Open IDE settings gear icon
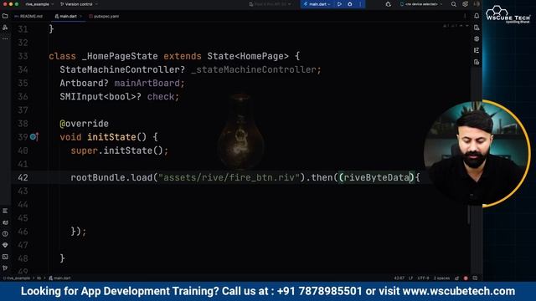Screen dimensions: 536x301 coord(465,4)
